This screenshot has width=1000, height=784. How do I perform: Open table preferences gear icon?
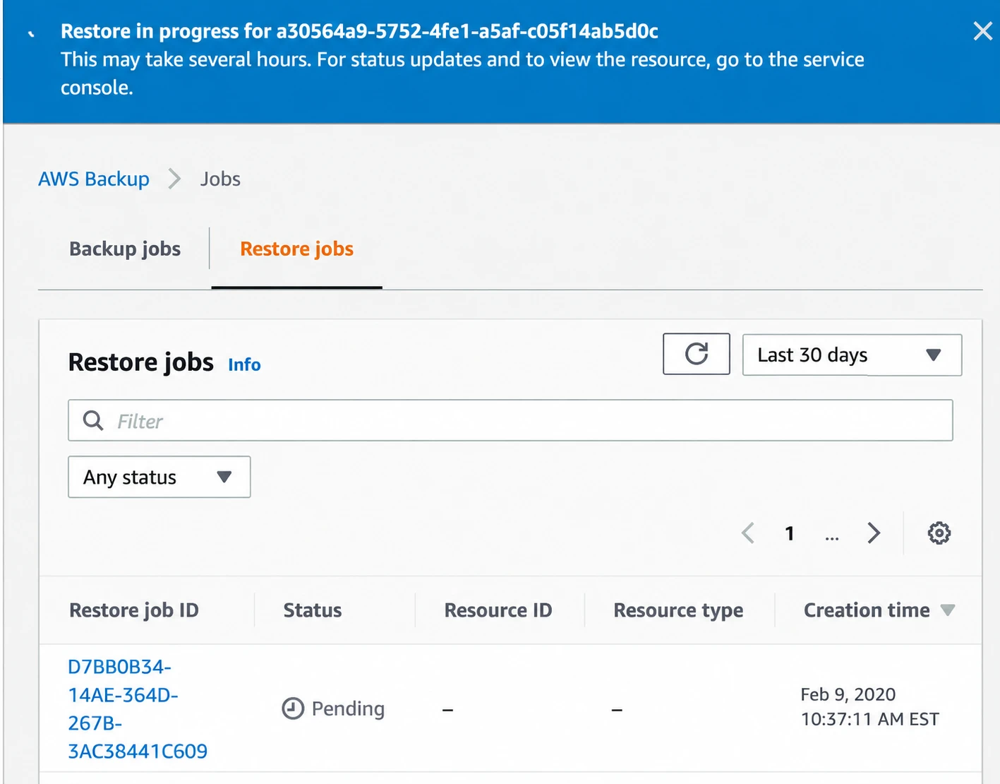(x=939, y=533)
